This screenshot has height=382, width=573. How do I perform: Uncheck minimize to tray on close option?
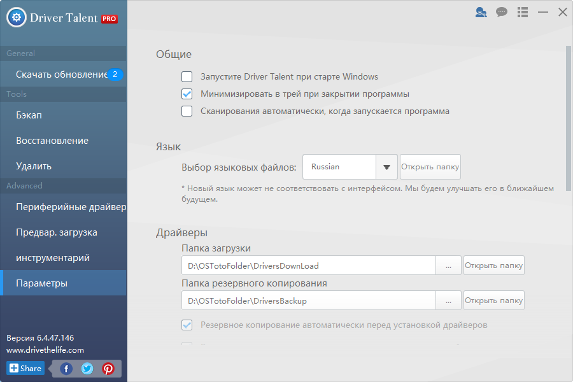tap(187, 94)
